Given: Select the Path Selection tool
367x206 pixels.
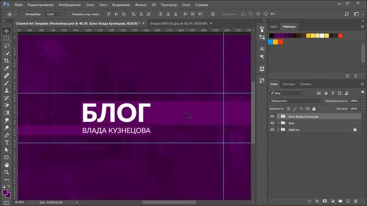Looking at the screenshot, I should click(6, 150).
